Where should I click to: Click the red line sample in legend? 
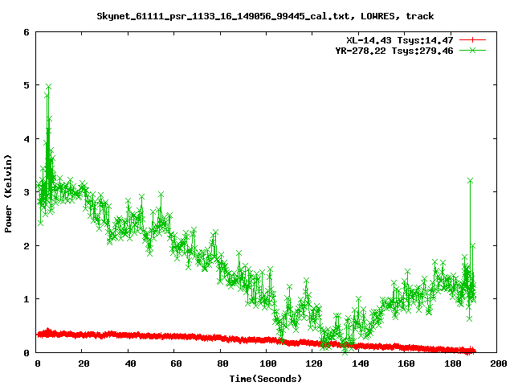pos(473,39)
